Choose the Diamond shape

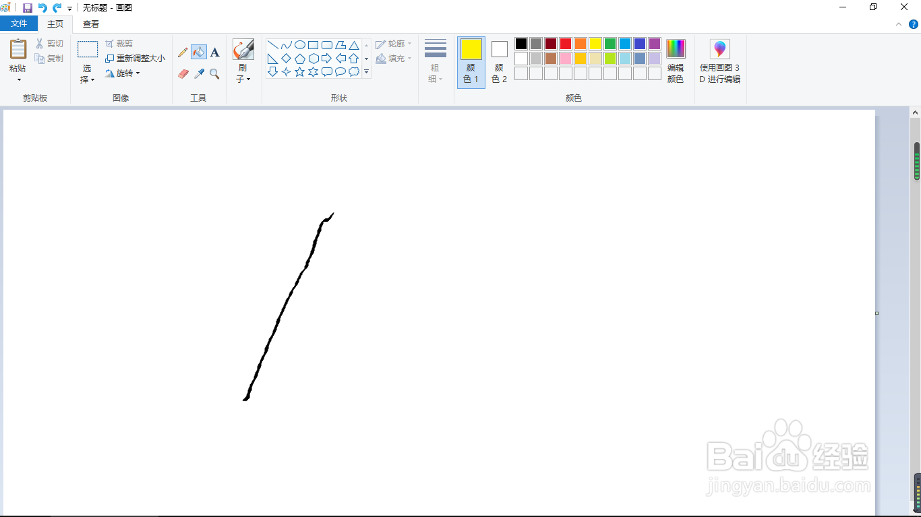[287, 59]
